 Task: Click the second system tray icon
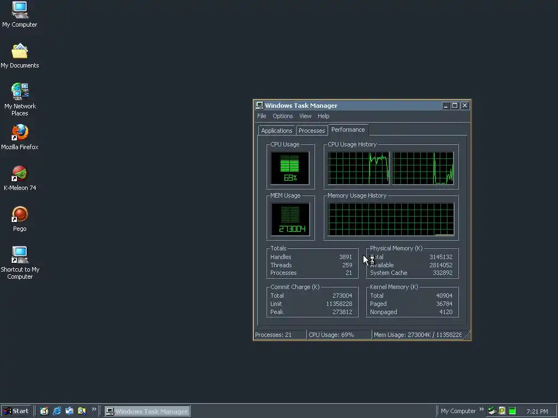[502, 411]
